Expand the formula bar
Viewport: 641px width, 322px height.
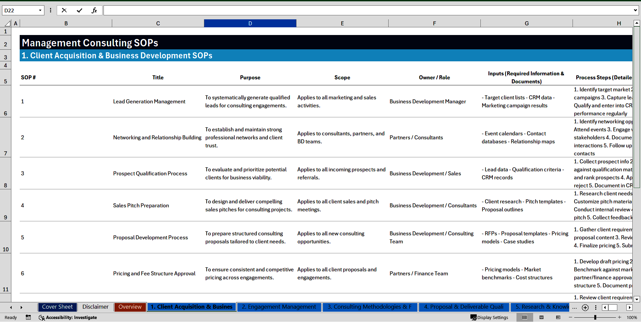pos(635,10)
